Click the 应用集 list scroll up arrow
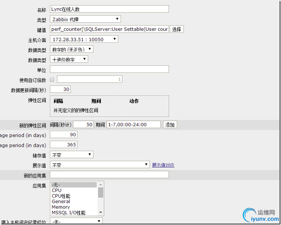 100,185
